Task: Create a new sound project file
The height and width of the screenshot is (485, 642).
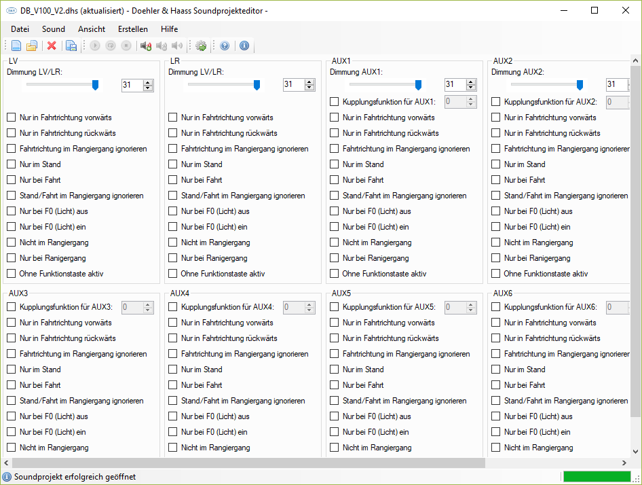Action: pyautogui.click(x=16, y=46)
